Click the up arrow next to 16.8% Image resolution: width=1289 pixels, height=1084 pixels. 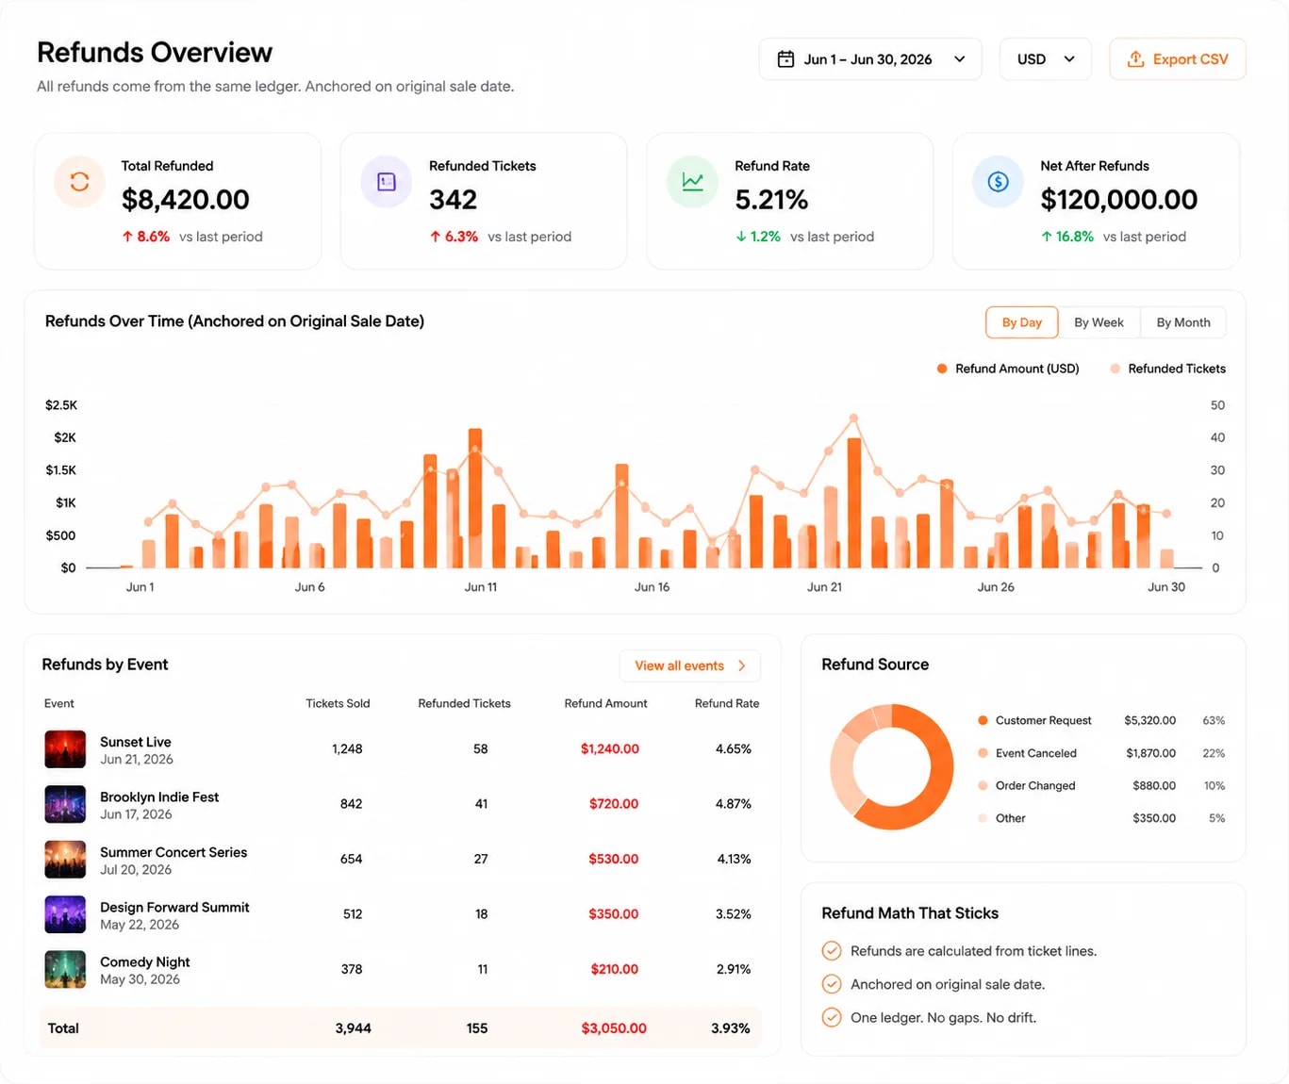tap(1047, 237)
